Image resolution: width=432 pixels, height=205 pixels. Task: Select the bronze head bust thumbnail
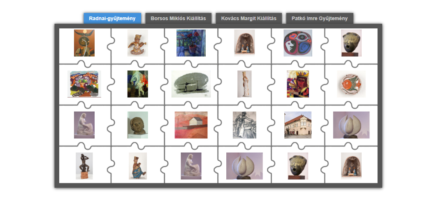coord(137,125)
